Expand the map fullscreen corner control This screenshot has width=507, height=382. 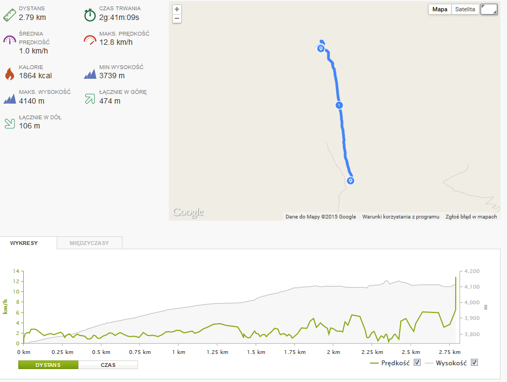(x=489, y=9)
